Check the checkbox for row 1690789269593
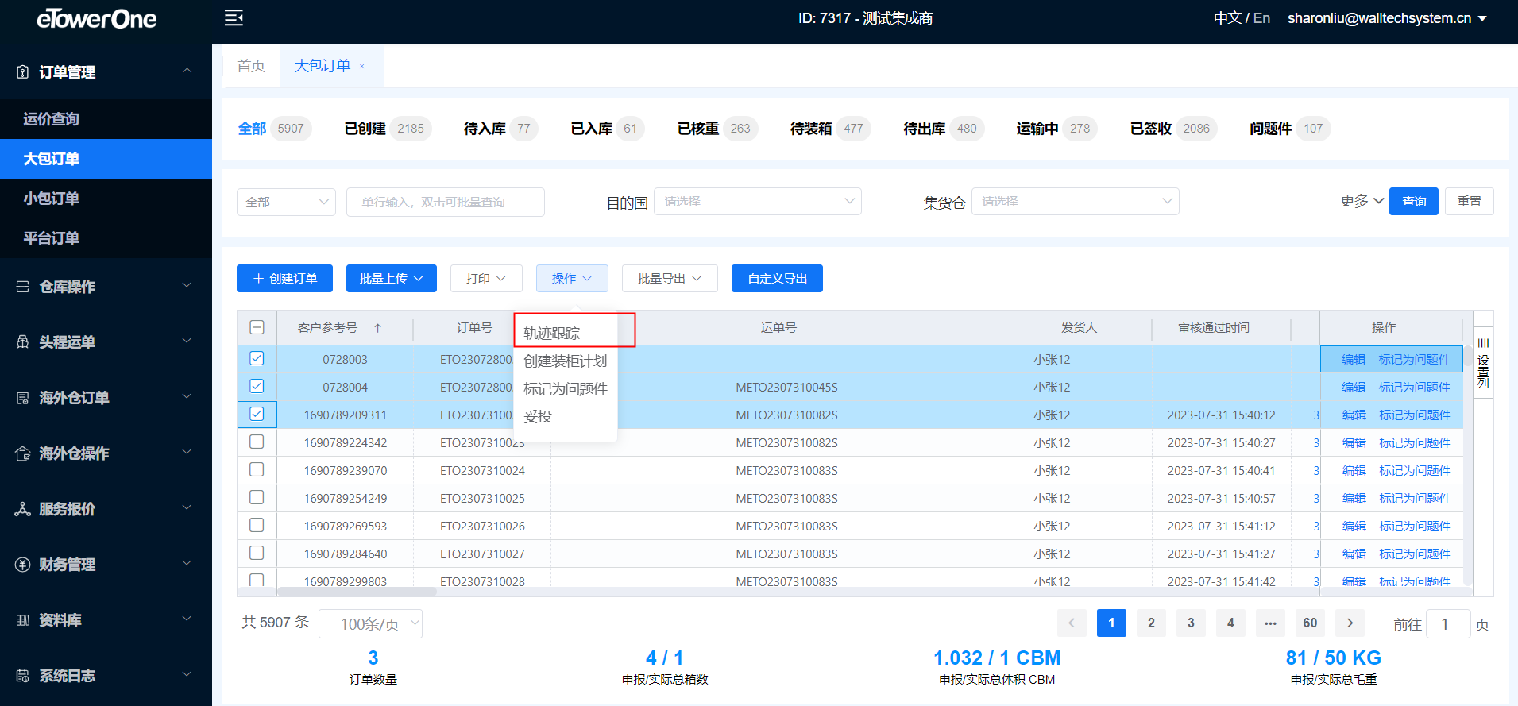The width and height of the screenshot is (1518, 706). point(257,525)
